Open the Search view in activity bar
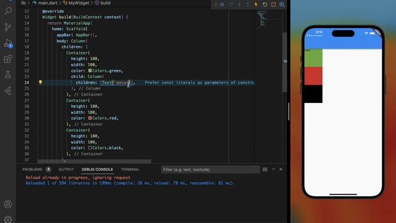 click(x=8, y=11)
